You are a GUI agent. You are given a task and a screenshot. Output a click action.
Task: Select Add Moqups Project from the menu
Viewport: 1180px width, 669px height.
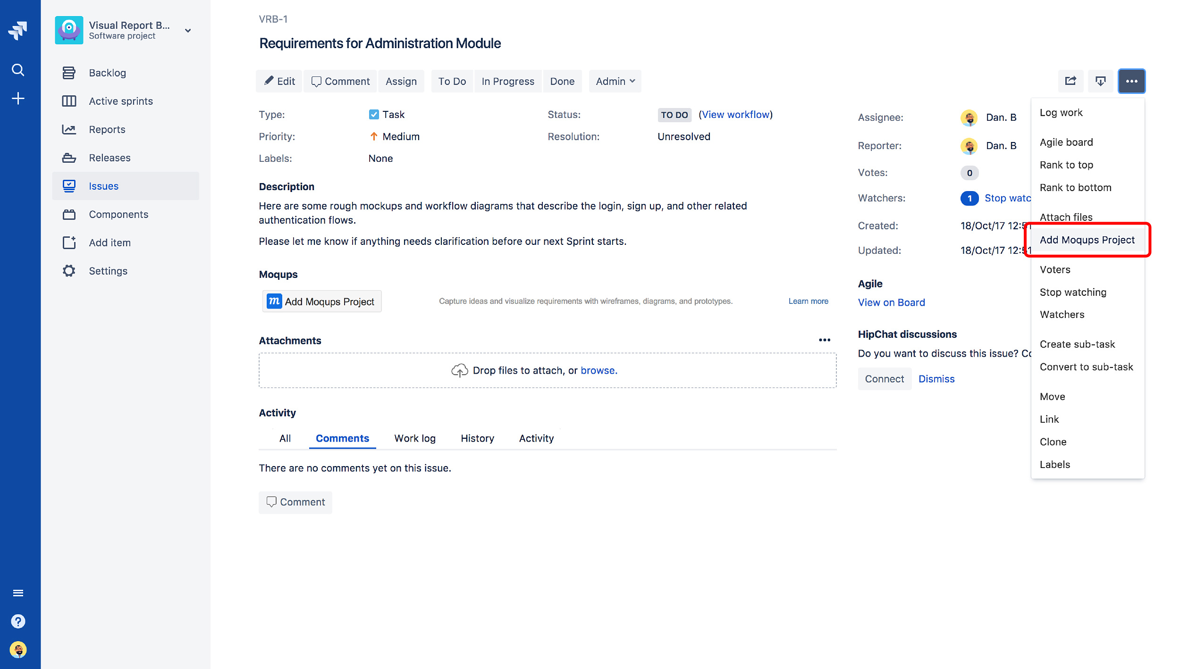coord(1087,240)
